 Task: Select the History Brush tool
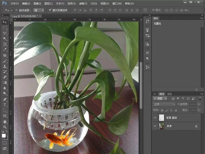5,72
